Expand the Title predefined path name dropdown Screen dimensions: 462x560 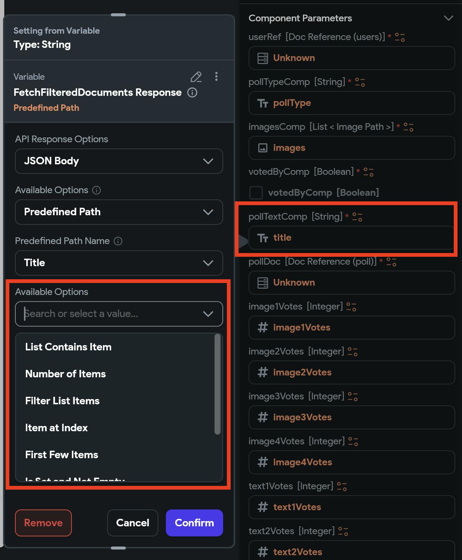[x=119, y=263]
